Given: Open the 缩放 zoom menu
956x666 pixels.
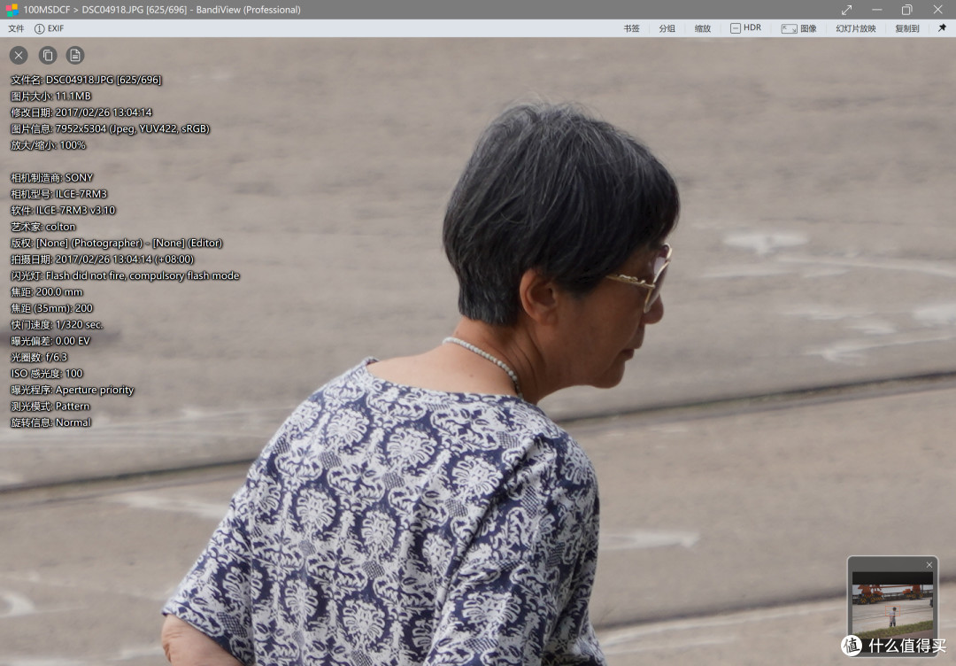Looking at the screenshot, I should coord(702,28).
